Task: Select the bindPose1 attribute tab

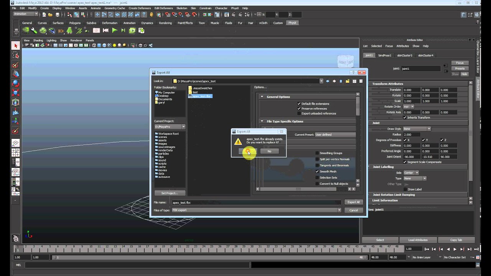Action: [x=385, y=56]
